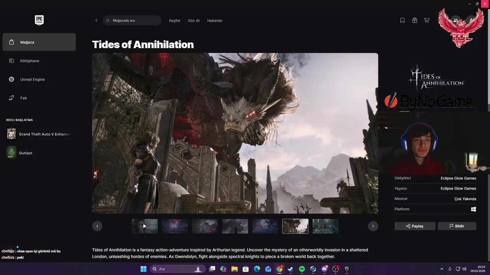Click the Mağaza shopping bag icon
Image resolution: width=490 pixels, height=275 pixels.
tap(11, 42)
